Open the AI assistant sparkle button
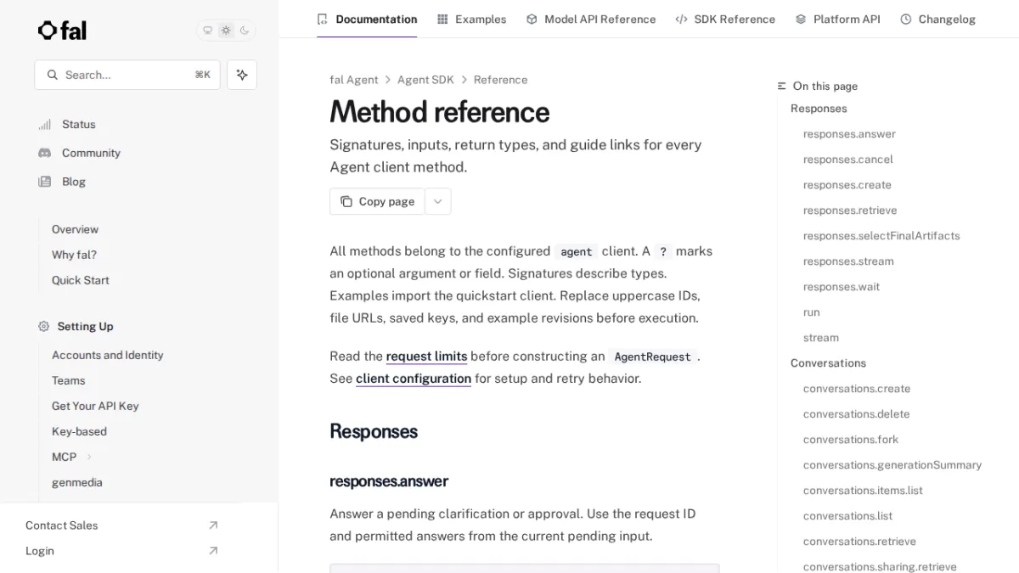Image resolution: width=1019 pixels, height=573 pixels. 242,75
